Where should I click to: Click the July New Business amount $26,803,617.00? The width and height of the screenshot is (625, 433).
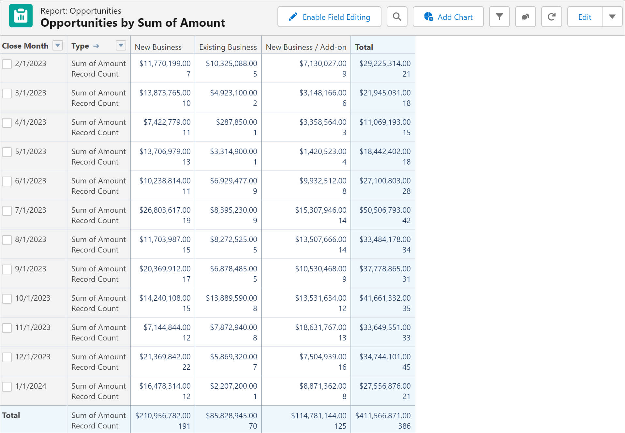[x=165, y=210]
